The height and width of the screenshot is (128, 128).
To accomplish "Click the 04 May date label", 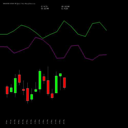I will [15, 122].
